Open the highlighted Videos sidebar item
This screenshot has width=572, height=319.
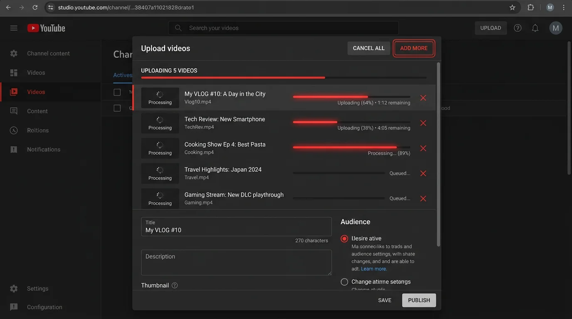(x=50, y=92)
